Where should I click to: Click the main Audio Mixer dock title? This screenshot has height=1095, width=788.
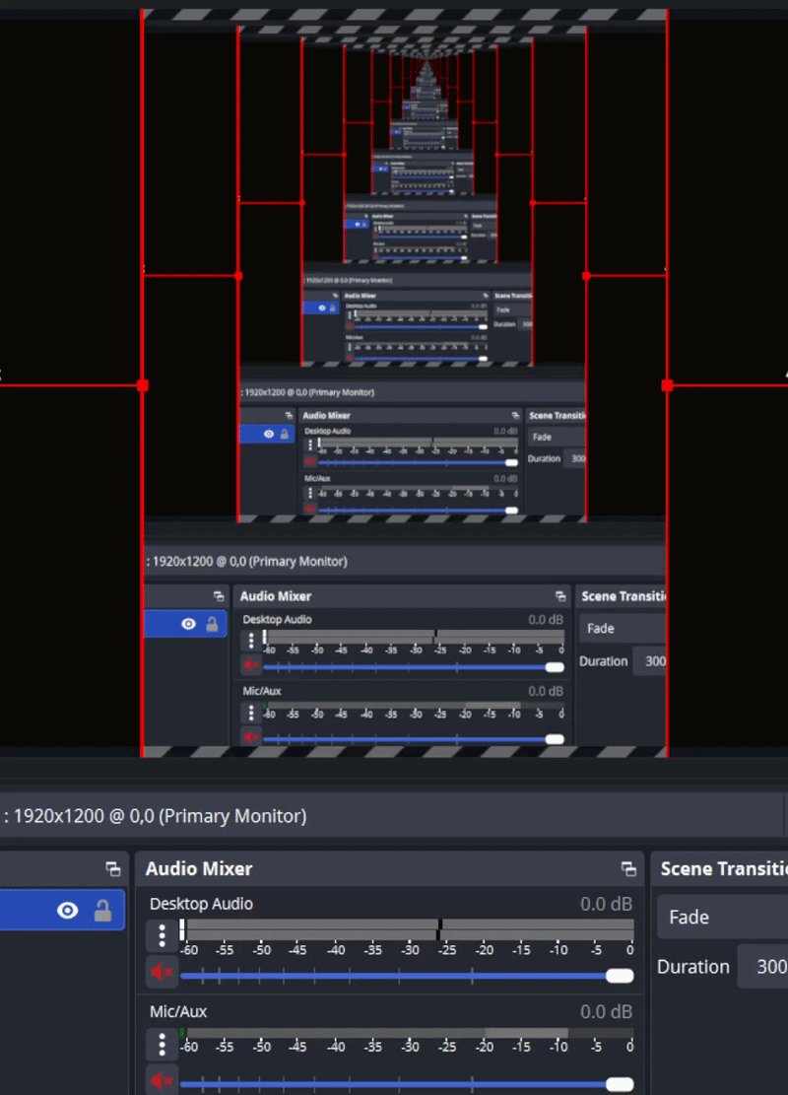tap(199, 868)
